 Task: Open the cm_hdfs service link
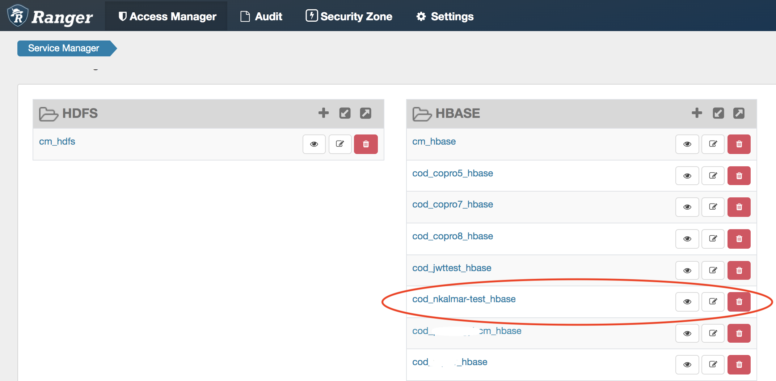click(x=57, y=141)
